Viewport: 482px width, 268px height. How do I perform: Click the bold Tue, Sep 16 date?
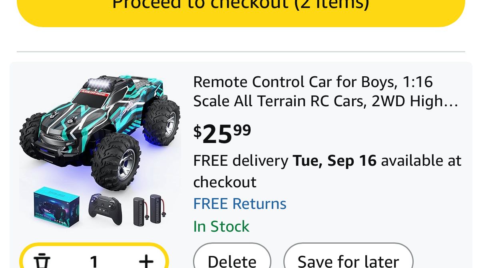tap(335, 161)
